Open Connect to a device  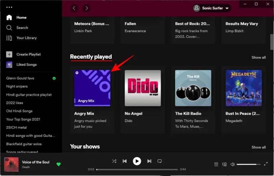[x=224, y=164]
